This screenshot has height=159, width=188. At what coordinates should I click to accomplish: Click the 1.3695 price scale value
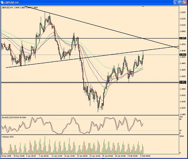pos(183,102)
